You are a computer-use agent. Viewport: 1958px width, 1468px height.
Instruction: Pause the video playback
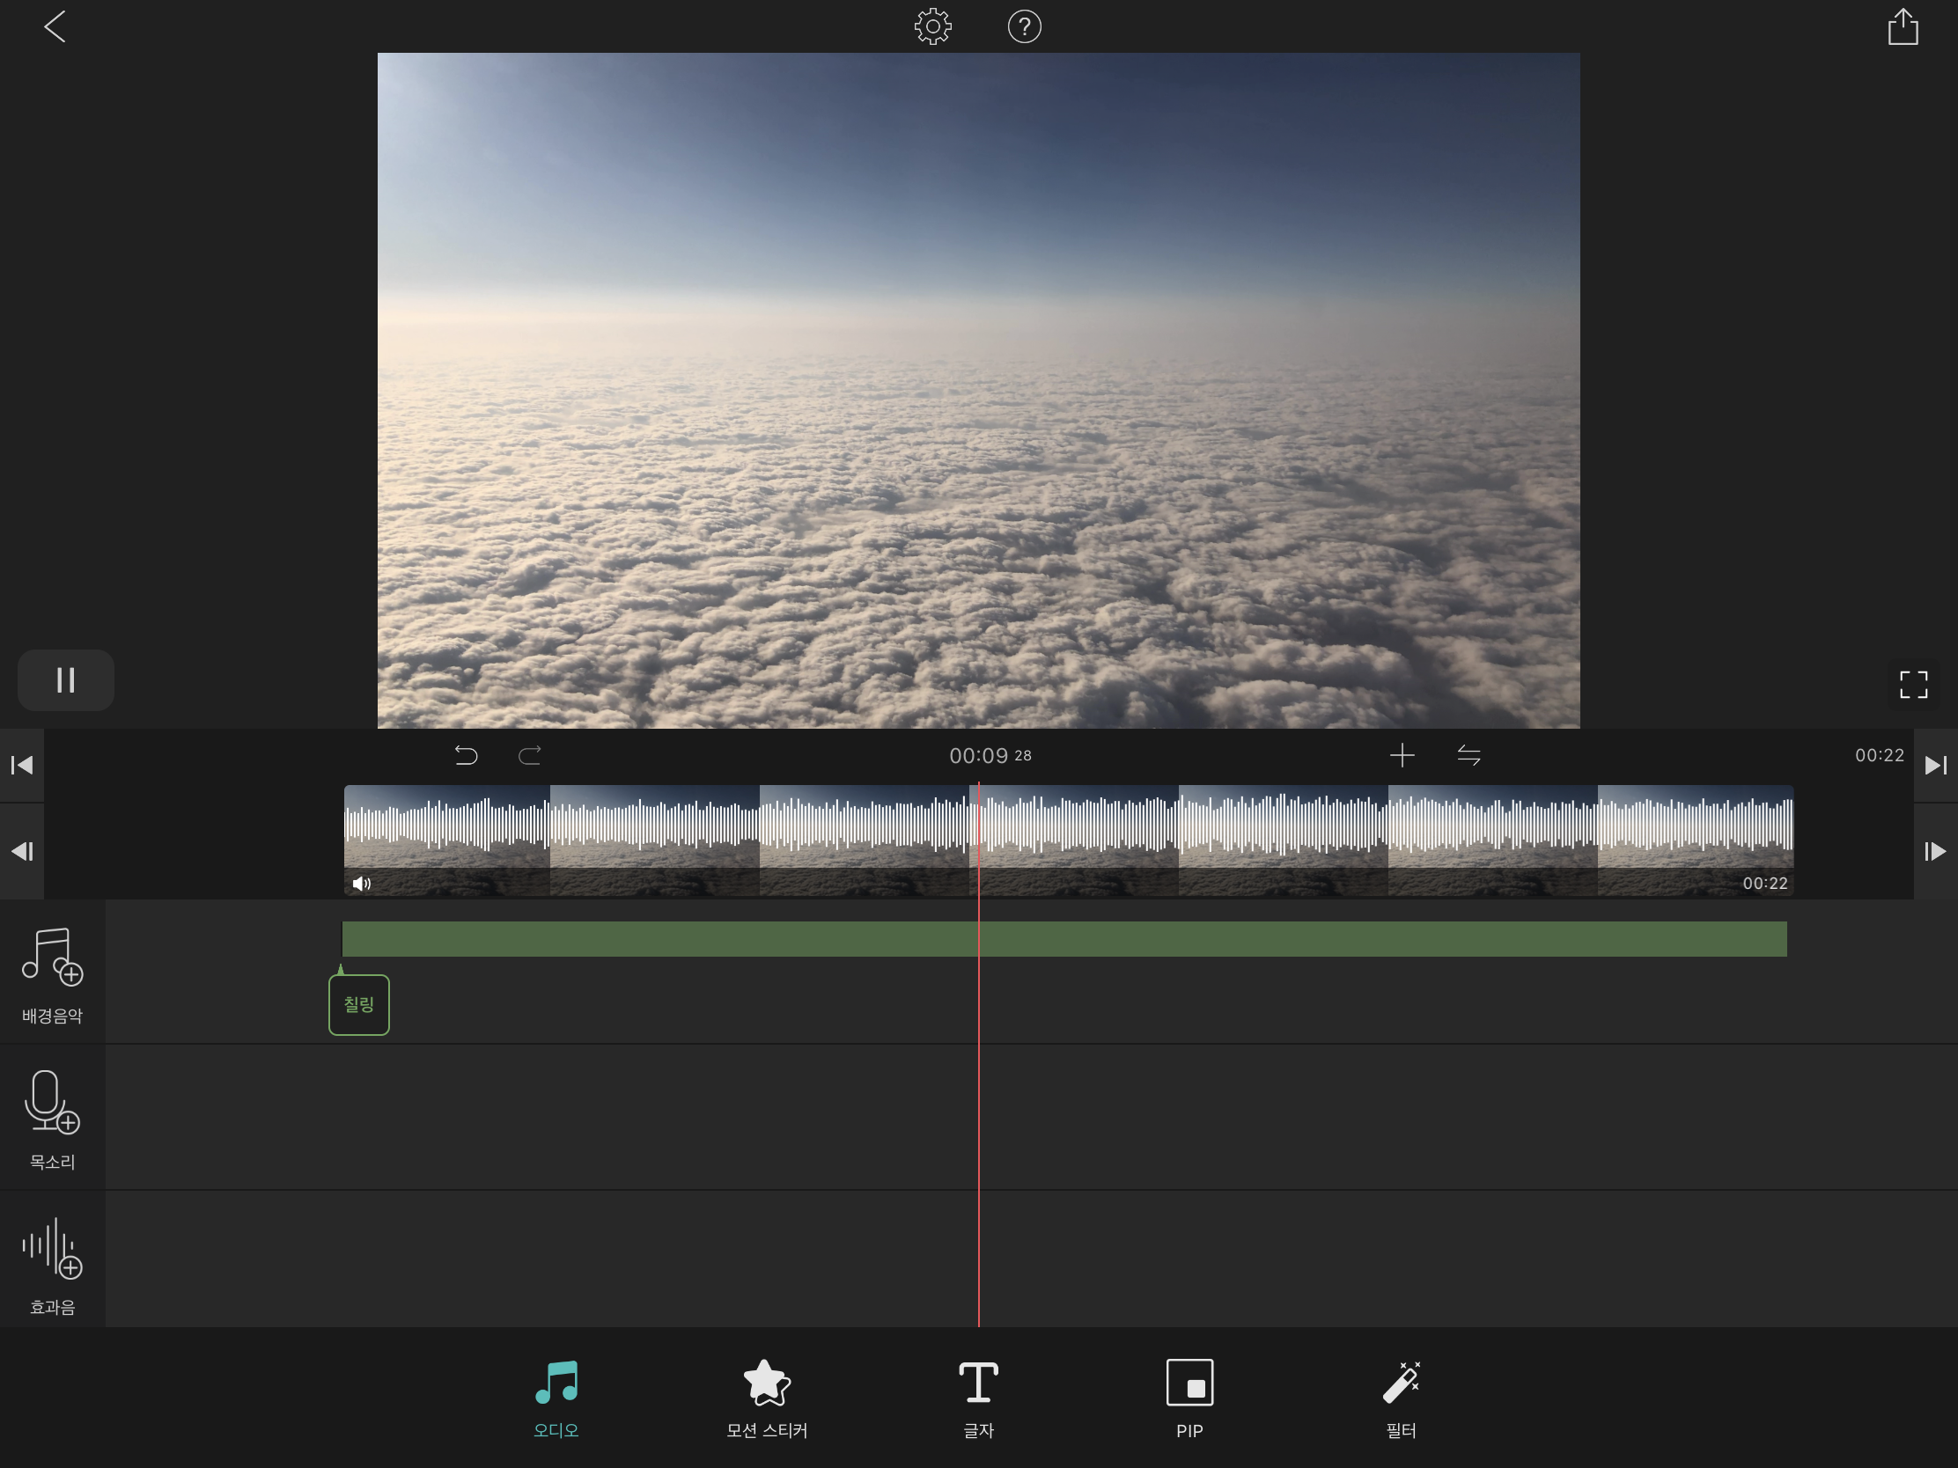65,679
